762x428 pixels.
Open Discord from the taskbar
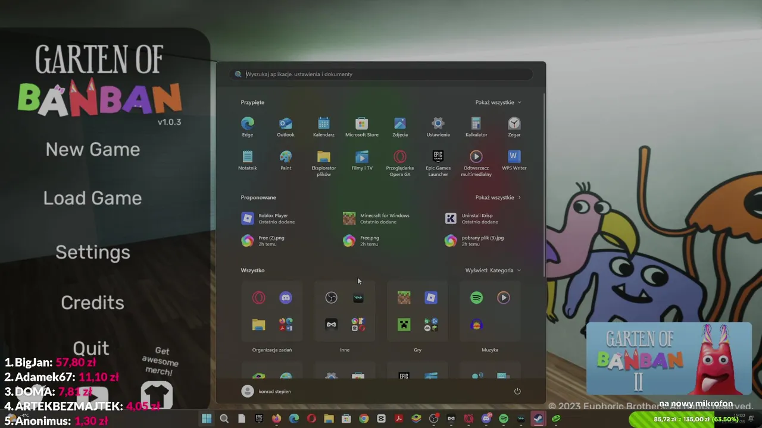[x=486, y=418]
